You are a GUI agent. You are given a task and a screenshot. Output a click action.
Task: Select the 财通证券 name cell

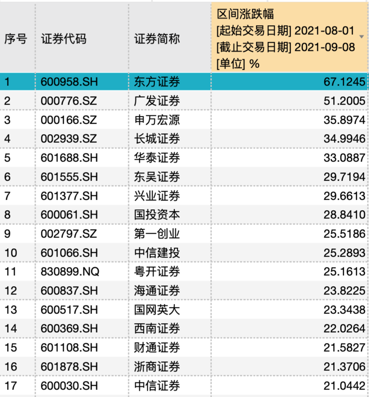pyautogui.click(x=157, y=347)
